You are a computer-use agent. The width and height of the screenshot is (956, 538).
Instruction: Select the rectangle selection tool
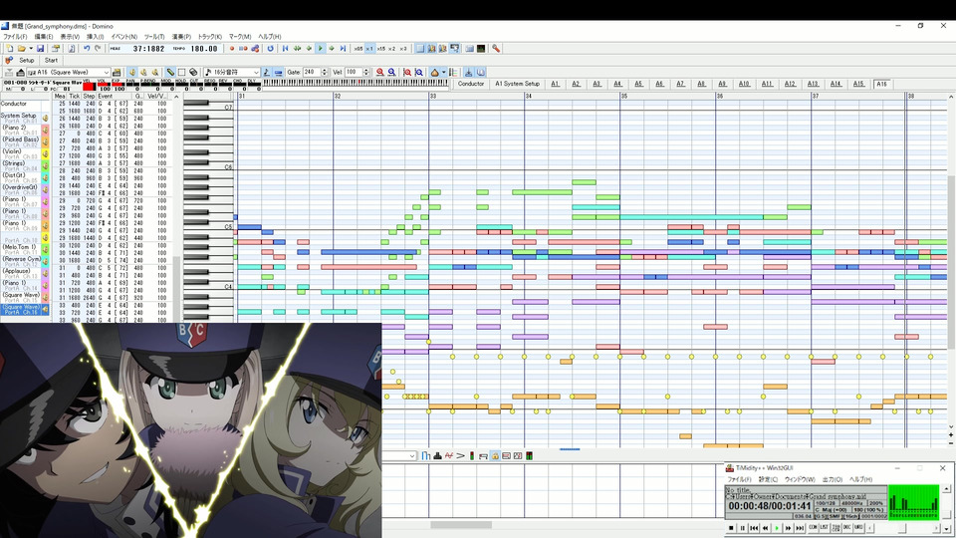pyautogui.click(x=181, y=72)
